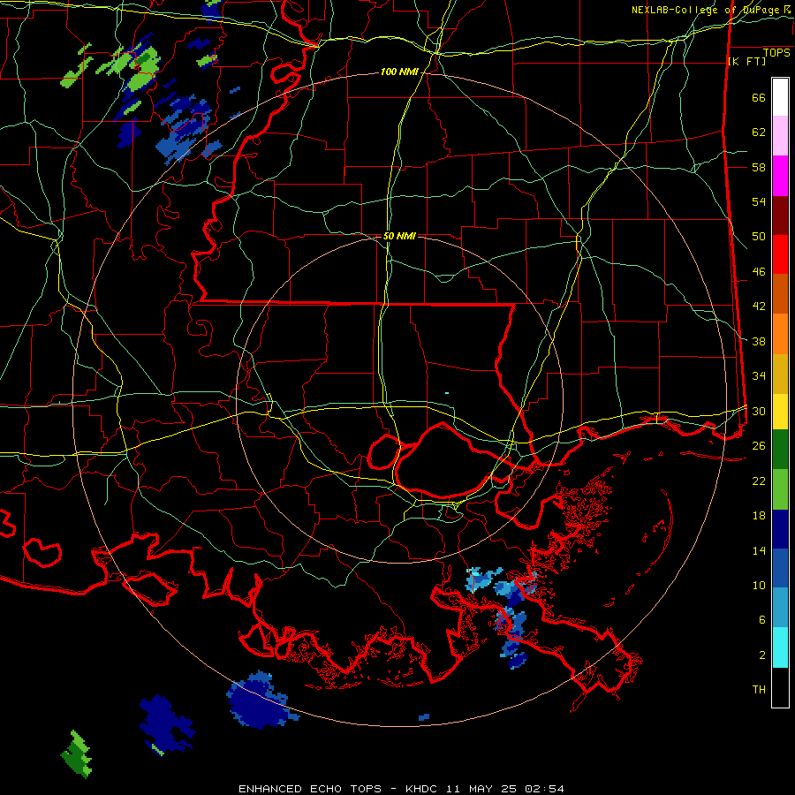
Task: Click the "38" legend value
Action: [759, 341]
